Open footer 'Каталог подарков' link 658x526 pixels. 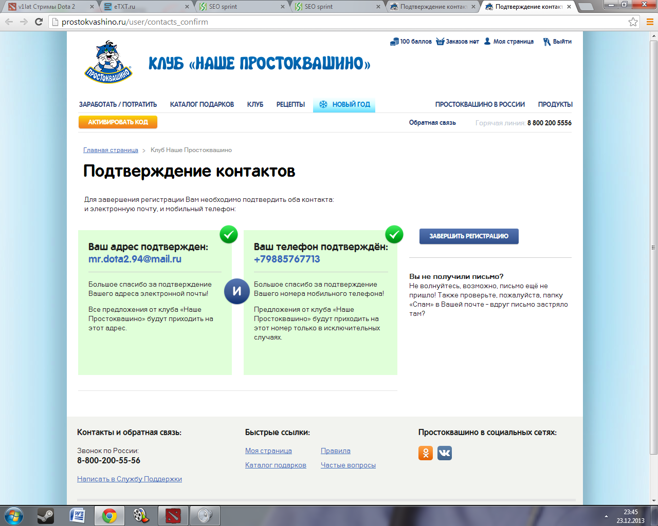[276, 465]
